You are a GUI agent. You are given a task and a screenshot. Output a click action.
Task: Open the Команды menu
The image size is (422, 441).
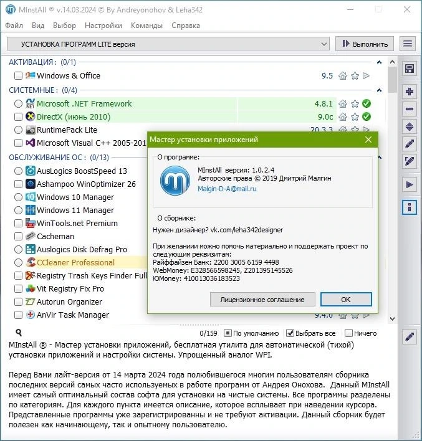pos(146,26)
